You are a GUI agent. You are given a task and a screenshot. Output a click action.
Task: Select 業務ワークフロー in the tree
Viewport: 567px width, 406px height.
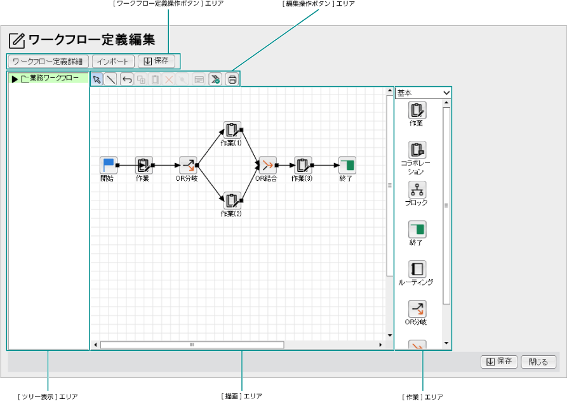pos(54,79)
